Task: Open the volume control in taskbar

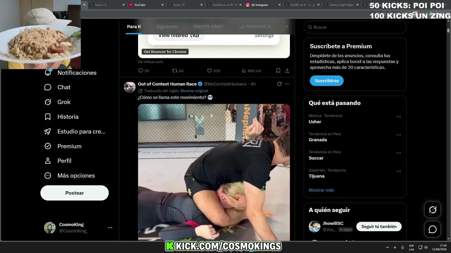Action: pyautogui.click(x=426, y=247)
